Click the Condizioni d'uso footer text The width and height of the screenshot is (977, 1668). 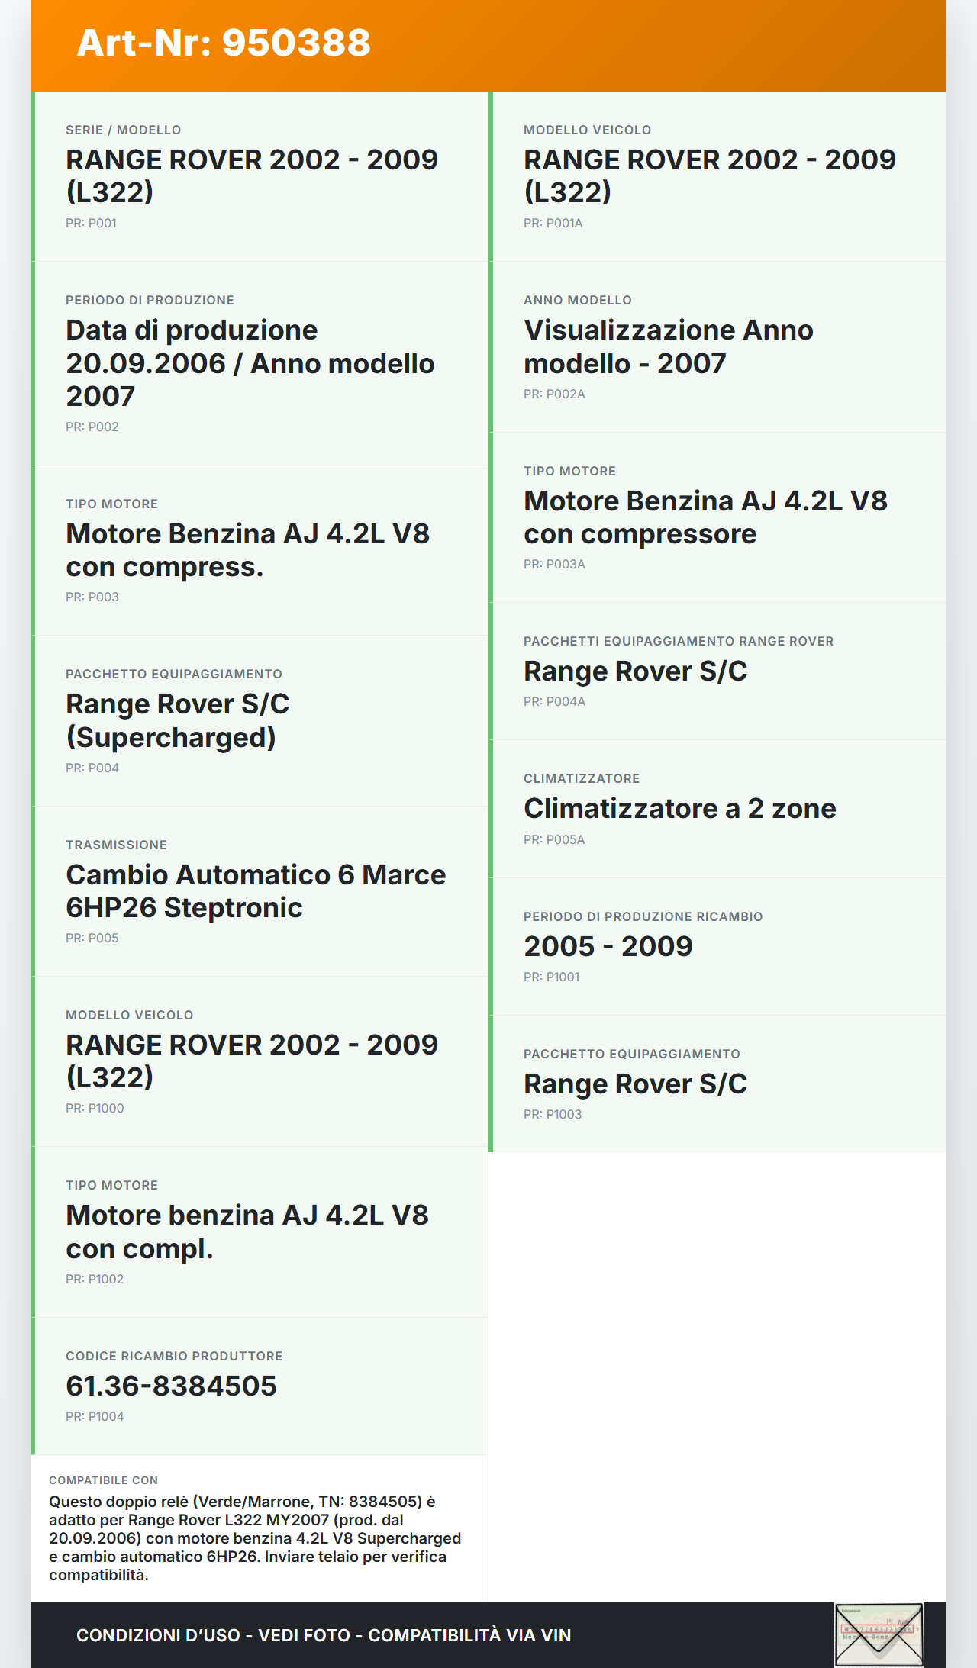pos(324,1635)
